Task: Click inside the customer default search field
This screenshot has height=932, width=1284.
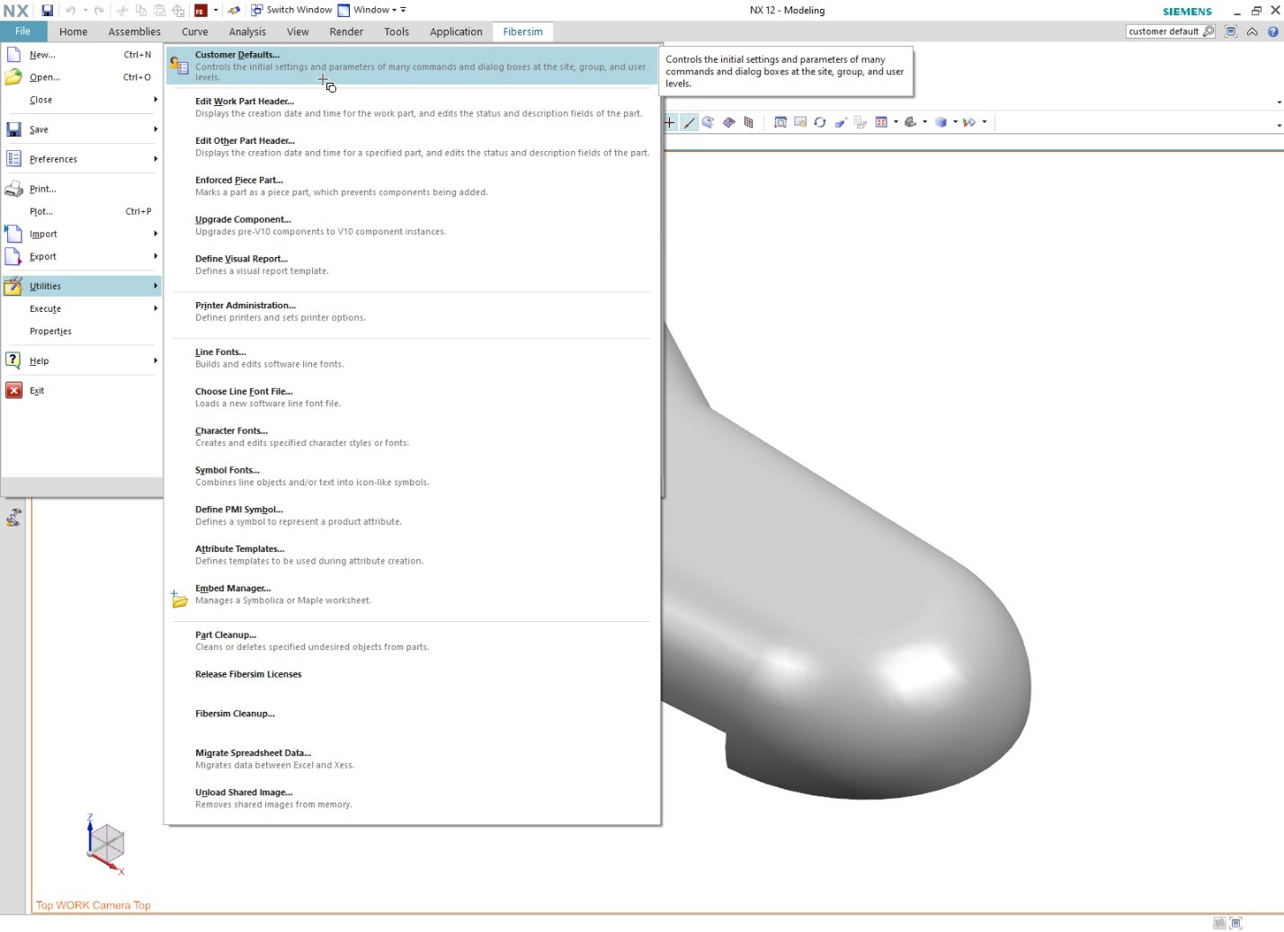Action: (x=1166, y=31)
